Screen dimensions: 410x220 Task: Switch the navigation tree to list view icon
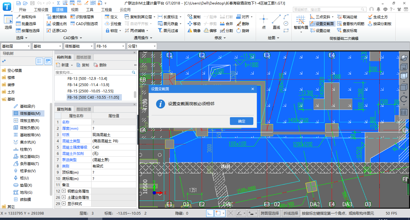(x=39, y=61)
